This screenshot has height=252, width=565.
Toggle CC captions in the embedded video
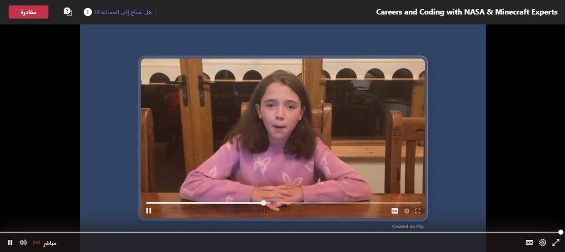395,211
